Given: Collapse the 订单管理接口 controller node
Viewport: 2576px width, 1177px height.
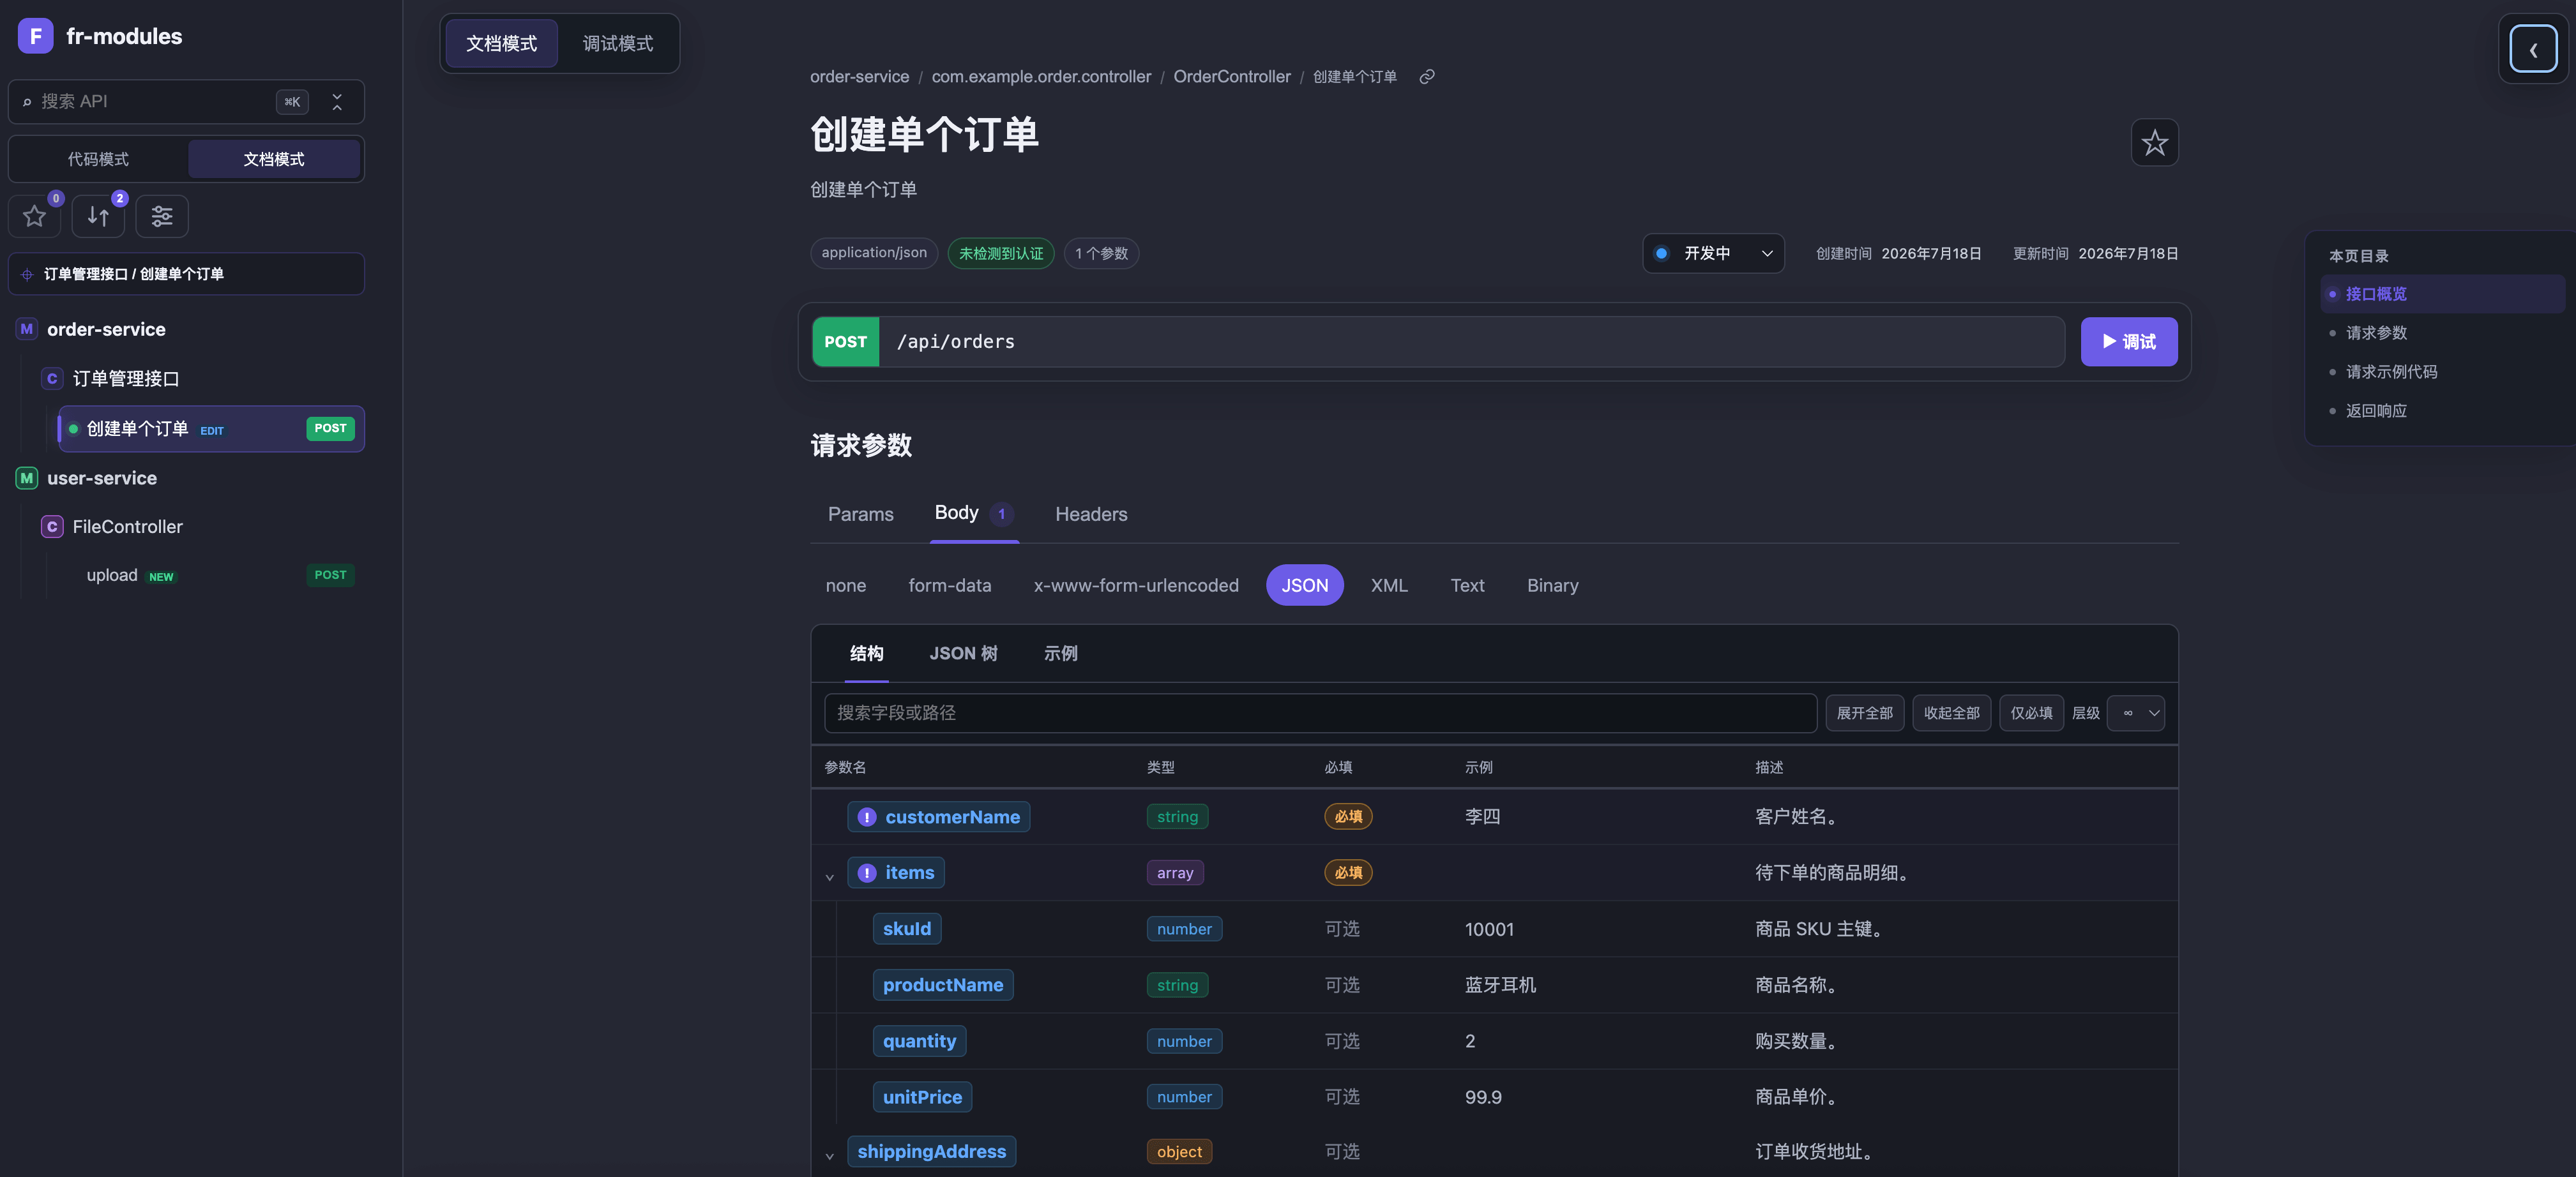Looking at the screenshot, I should 126,379.
